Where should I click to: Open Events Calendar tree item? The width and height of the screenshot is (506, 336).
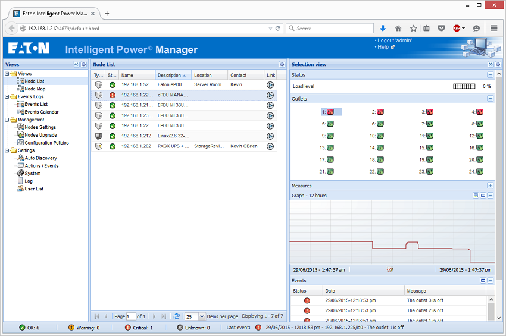coord(41,112)
